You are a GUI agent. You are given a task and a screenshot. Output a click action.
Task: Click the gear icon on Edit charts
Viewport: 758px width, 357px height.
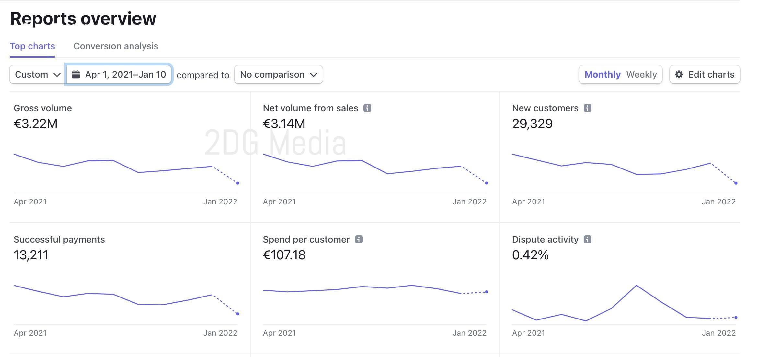point(679,74)
